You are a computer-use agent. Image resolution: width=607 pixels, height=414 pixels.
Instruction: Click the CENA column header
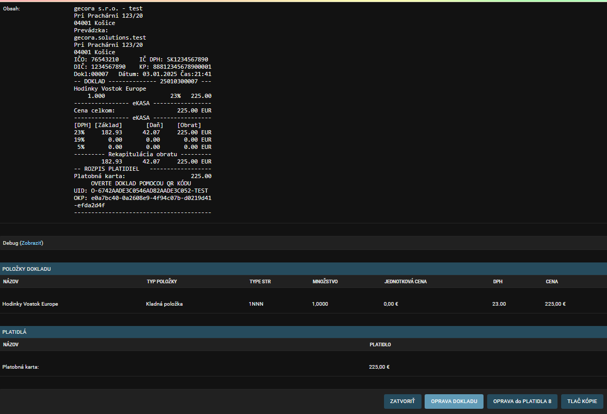[x=552, y=282]
